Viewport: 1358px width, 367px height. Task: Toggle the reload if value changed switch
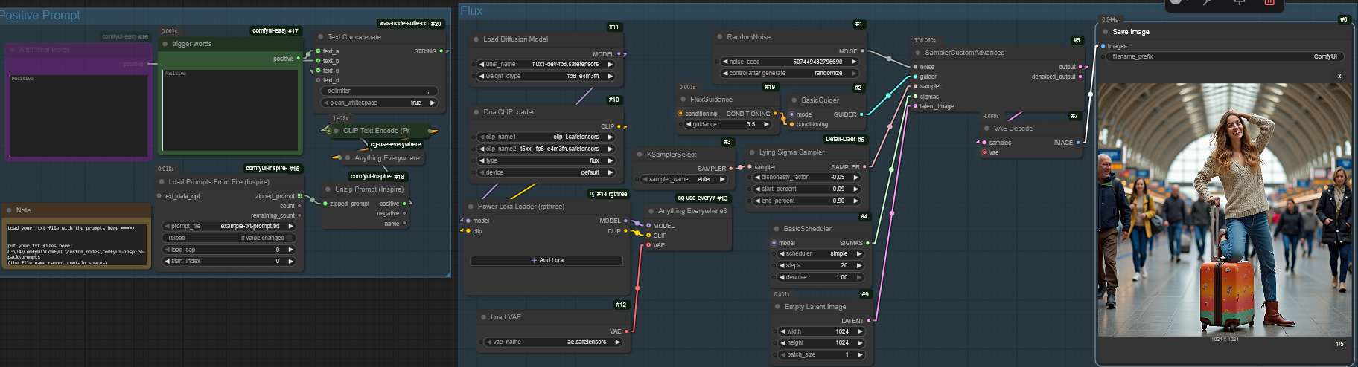[229, 238]
